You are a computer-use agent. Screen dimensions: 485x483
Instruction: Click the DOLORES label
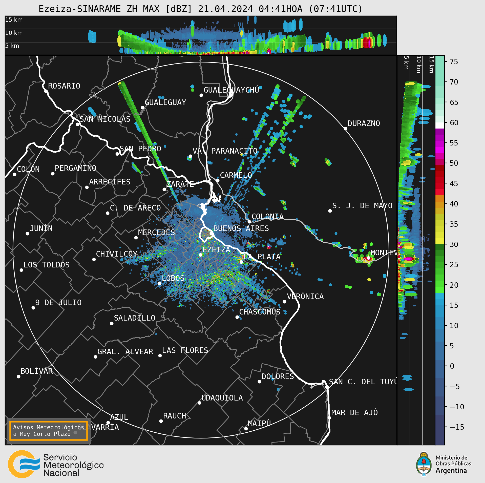278,376
